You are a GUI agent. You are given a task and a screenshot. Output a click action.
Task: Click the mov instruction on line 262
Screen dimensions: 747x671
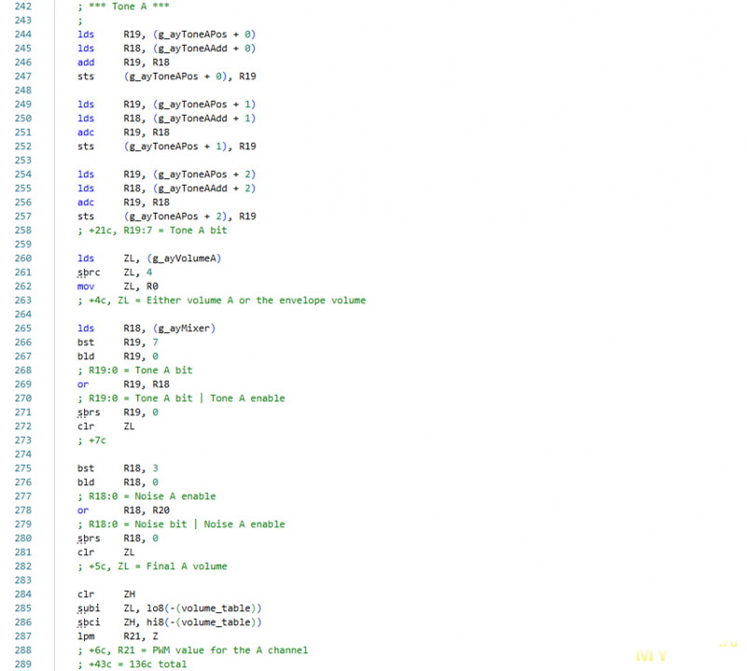[x=86, y=286]
